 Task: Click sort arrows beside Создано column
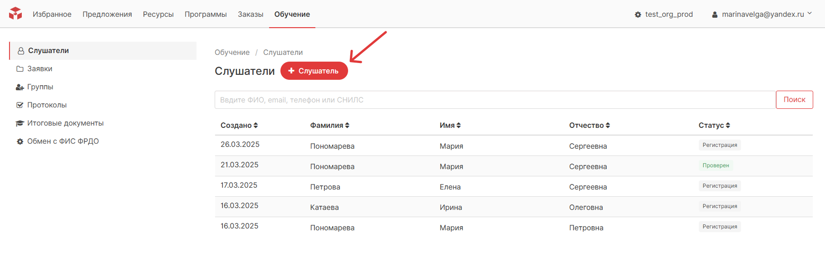[x=255, y=126]
